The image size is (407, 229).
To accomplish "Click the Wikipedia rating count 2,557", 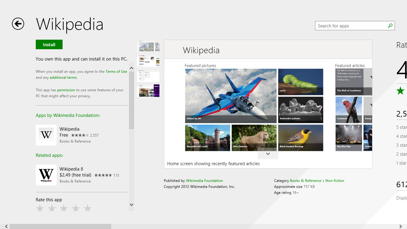I will 94,135.
